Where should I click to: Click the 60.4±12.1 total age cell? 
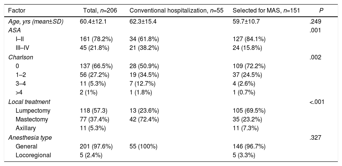93,22
